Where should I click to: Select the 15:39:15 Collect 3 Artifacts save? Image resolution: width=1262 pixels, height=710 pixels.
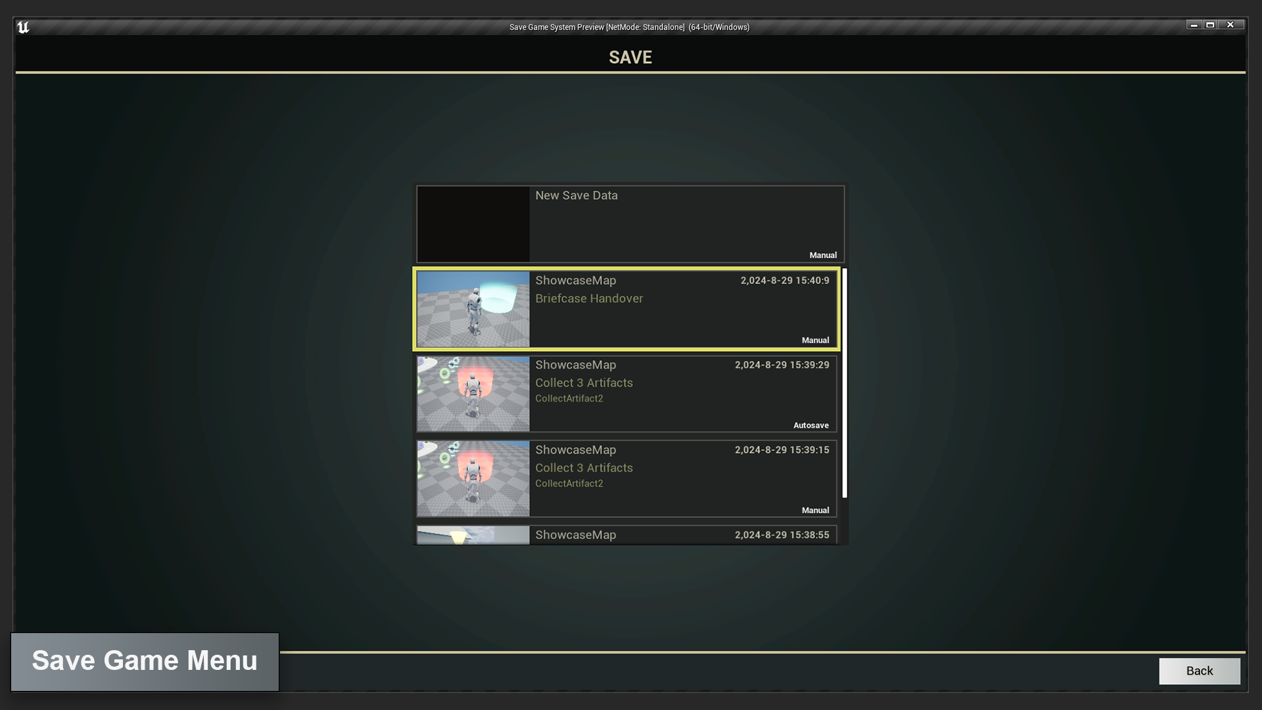tap(684, 493)
